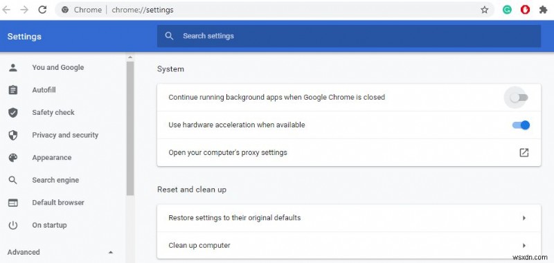Click the Default browser window icon
This screenshot has width=554, height=263.
point(13,203)
